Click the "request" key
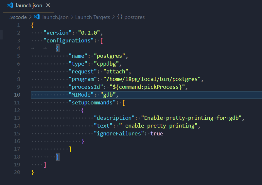 point(82,72)
